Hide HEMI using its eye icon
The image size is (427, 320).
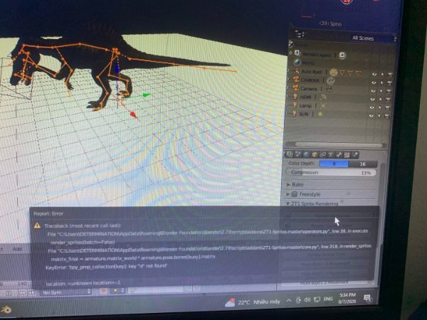pyautogui.click(x=372, y=99)
